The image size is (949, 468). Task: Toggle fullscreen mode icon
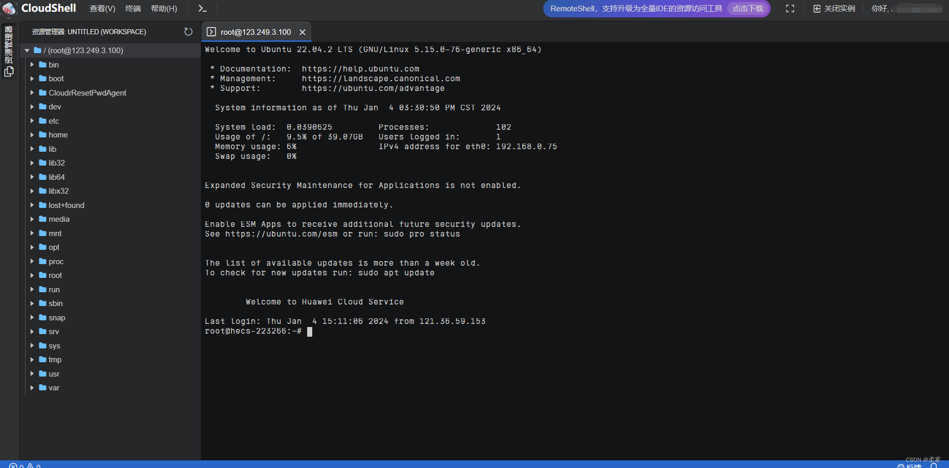[x=790, y=9]
